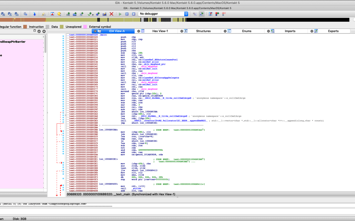Close the functions panel with X button

click(x=44, y=31)
